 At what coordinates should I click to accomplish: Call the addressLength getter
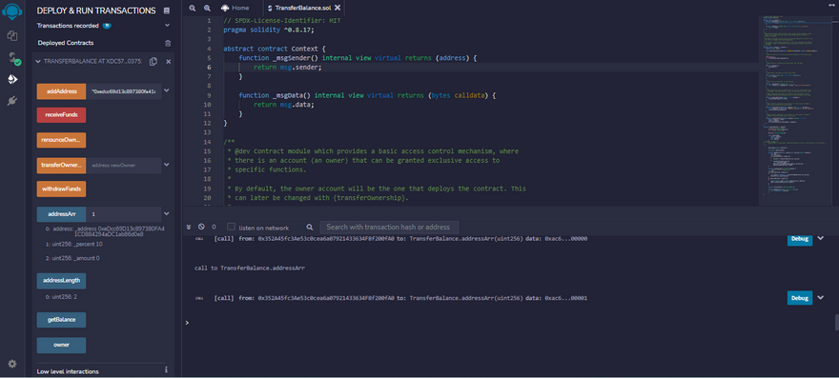coord(61,281)
